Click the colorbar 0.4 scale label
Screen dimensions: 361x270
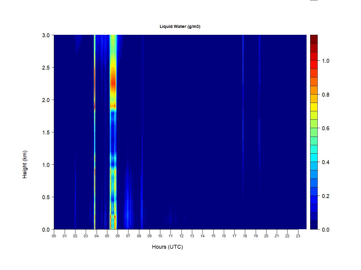(x=326, y=162)
